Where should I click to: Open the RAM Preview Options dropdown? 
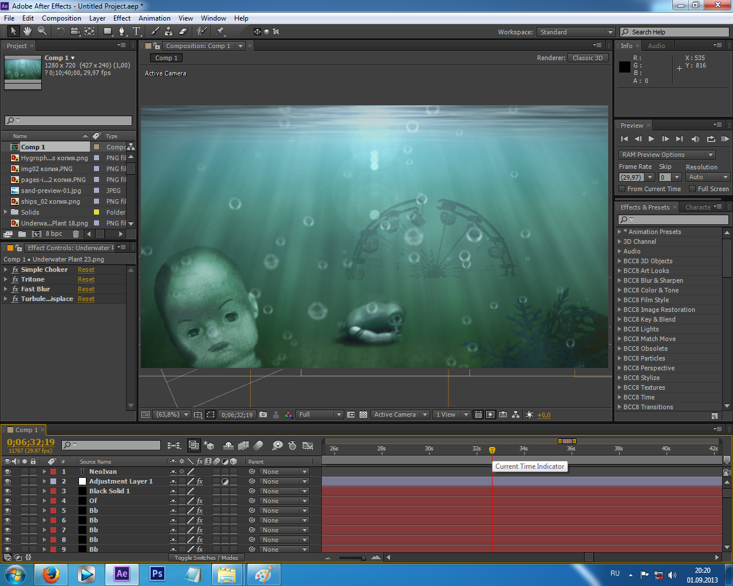[667, 155]
